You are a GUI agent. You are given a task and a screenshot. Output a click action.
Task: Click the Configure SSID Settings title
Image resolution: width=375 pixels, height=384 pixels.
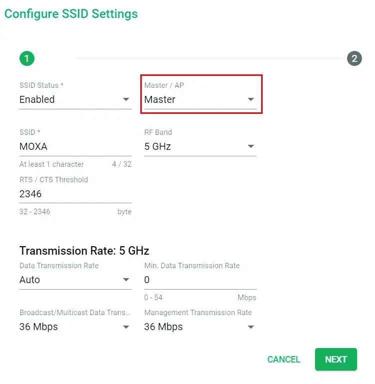(71, 13)
